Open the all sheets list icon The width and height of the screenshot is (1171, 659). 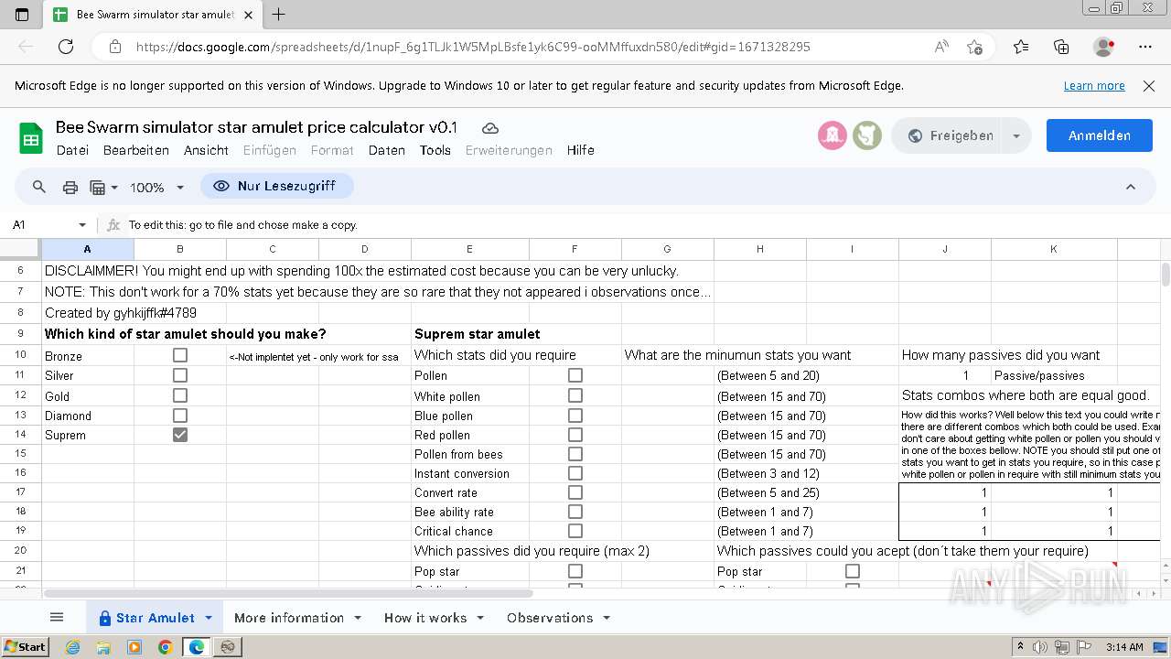57,618
